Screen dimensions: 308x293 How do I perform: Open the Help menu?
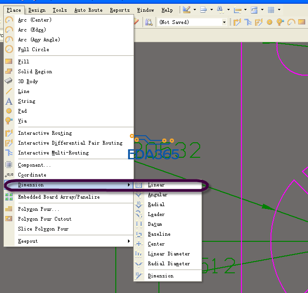click(167, 10)
